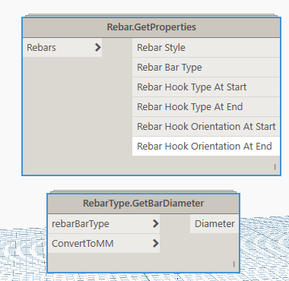Click the rebarBarType input port label
This screenshot has height=281, width=289.
tap(81, 224)
